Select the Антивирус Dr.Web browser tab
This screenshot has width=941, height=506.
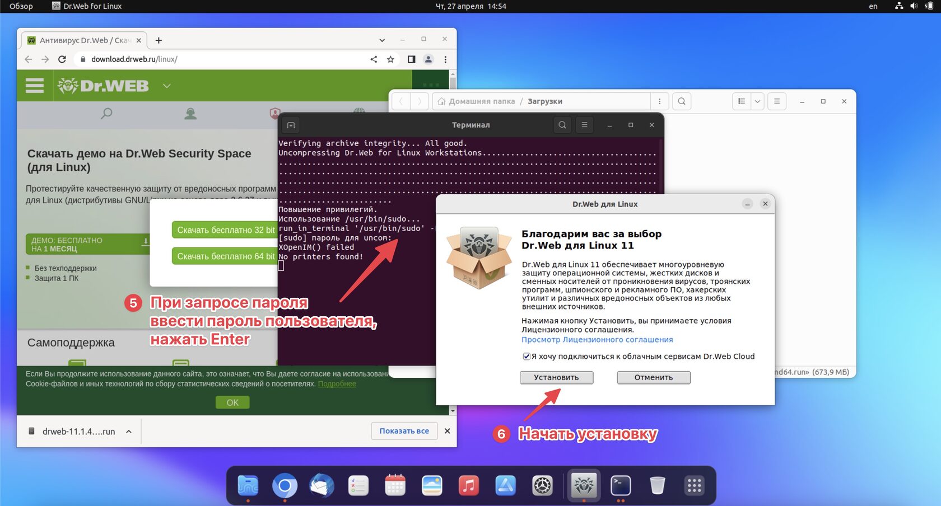pos(84,40)
